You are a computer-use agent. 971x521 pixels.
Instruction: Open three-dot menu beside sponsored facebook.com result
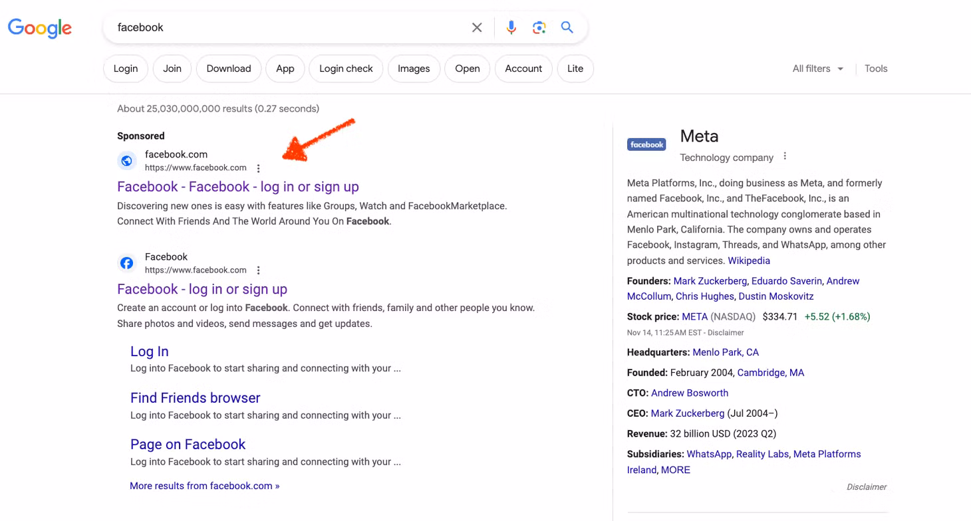pyautogui.click(x=259, y=168)
